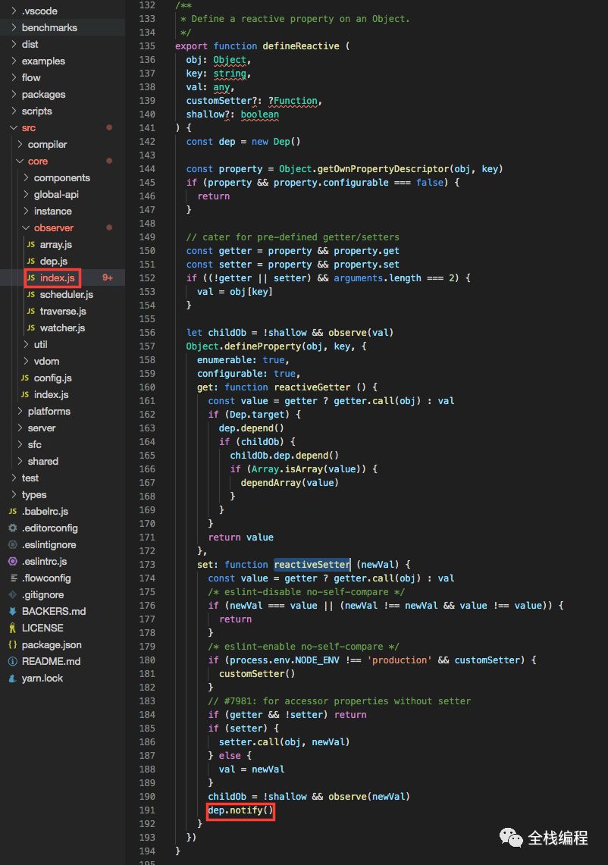Expand the platforms folder
This screenshot has height=865, width=608.
(20, 411)
